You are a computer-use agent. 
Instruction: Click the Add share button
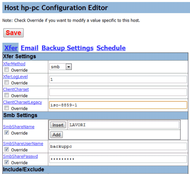tap(56, 135)
